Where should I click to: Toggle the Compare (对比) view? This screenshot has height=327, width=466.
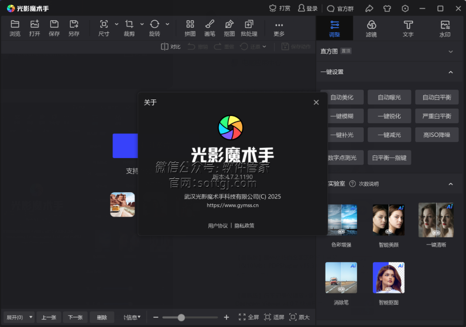click(164, 47)
